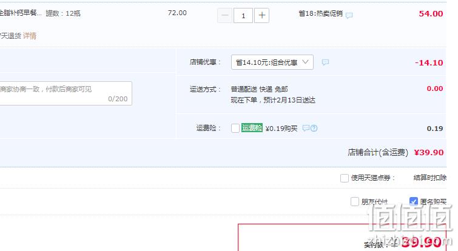Image resolution: width=458 pixels, height=251 pixels.
Task: Click the question mark help icon for 运费险
Action: pyautogui.click(x=314, y=128)
